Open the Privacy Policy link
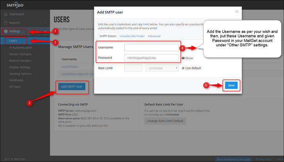284x162 pixels. [x=264, y=159]
